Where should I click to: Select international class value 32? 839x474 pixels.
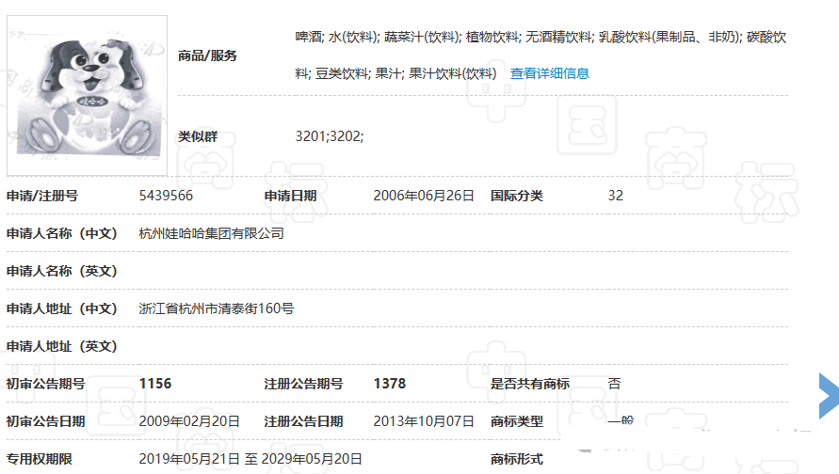[615, 196]
